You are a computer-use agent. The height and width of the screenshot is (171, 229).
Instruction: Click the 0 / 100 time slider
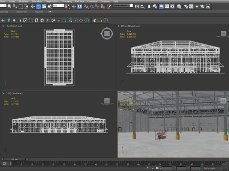14,159
